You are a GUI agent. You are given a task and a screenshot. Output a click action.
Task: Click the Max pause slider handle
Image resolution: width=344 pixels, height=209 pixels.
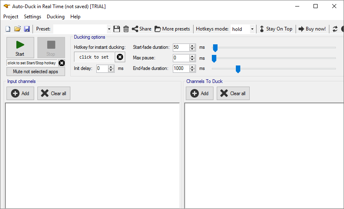tap(214, 58)
